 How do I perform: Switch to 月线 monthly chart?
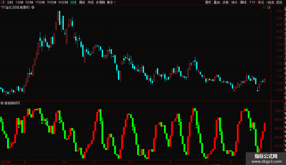(90, 2)
